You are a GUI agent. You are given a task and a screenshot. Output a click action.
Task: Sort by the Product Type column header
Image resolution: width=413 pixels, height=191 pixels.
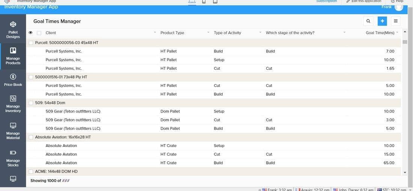[172, 33]
